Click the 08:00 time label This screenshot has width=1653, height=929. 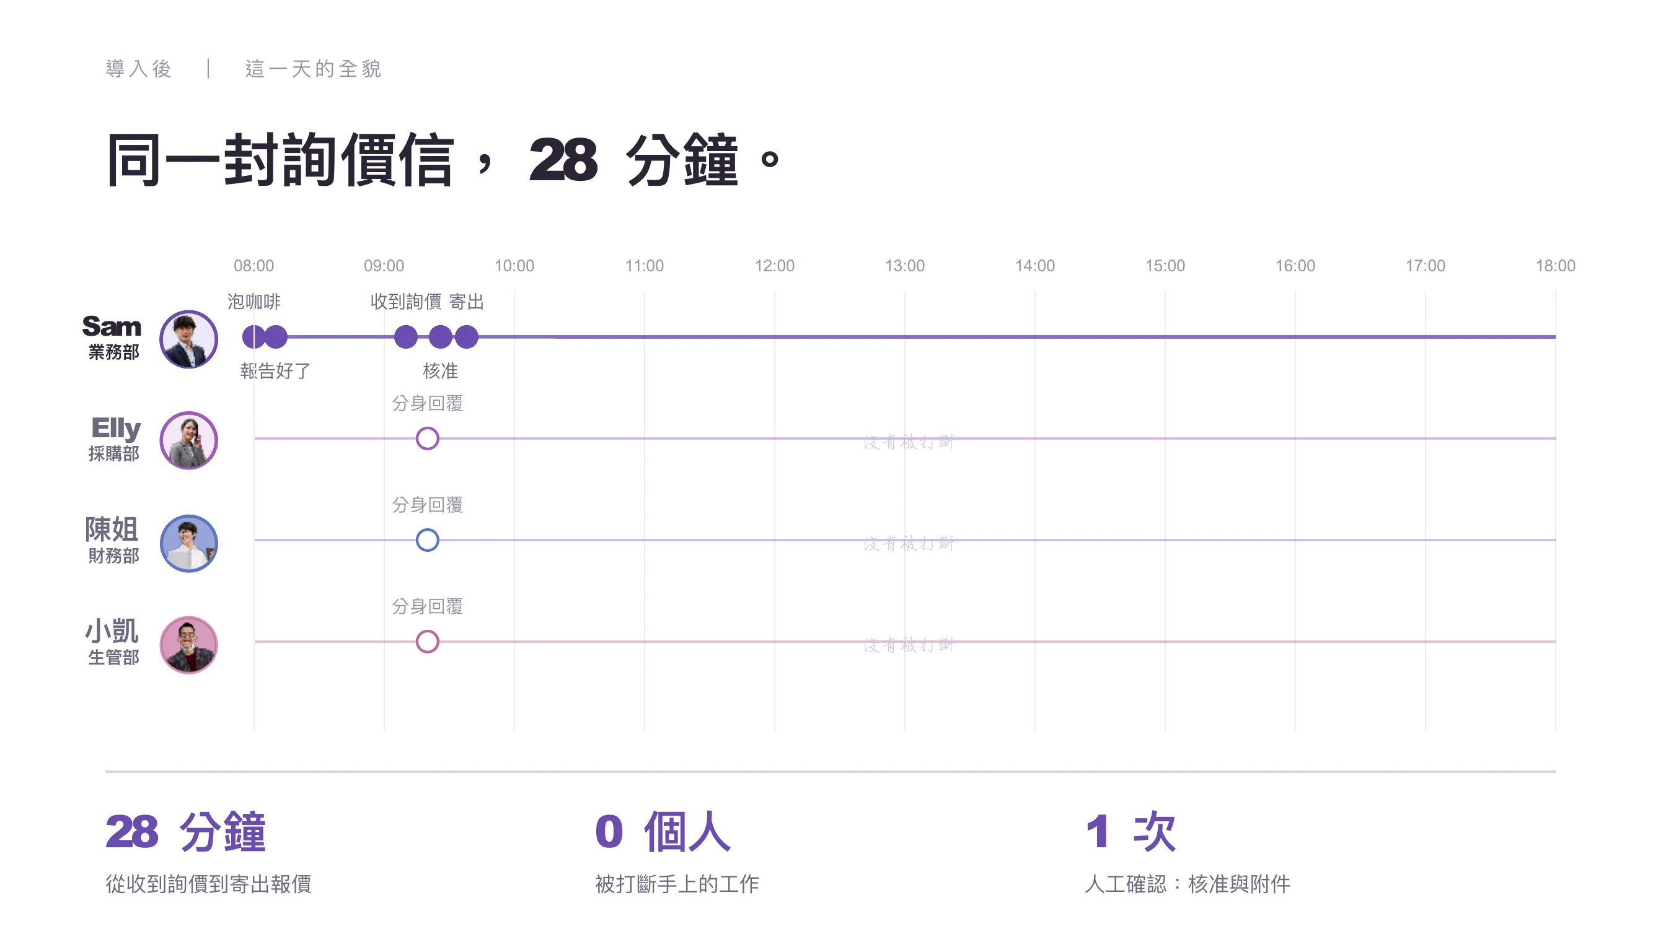click(253, 266)
